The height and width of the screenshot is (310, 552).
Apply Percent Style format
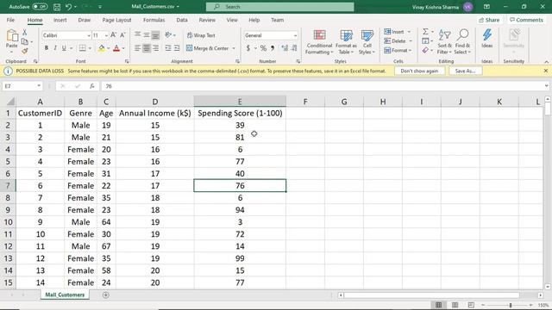pos(263,48)
